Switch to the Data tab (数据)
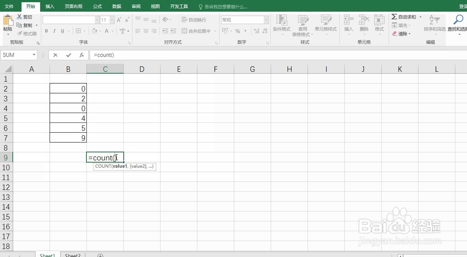The width and height of the screenshot is (467, 257). (x=117, y=6)
